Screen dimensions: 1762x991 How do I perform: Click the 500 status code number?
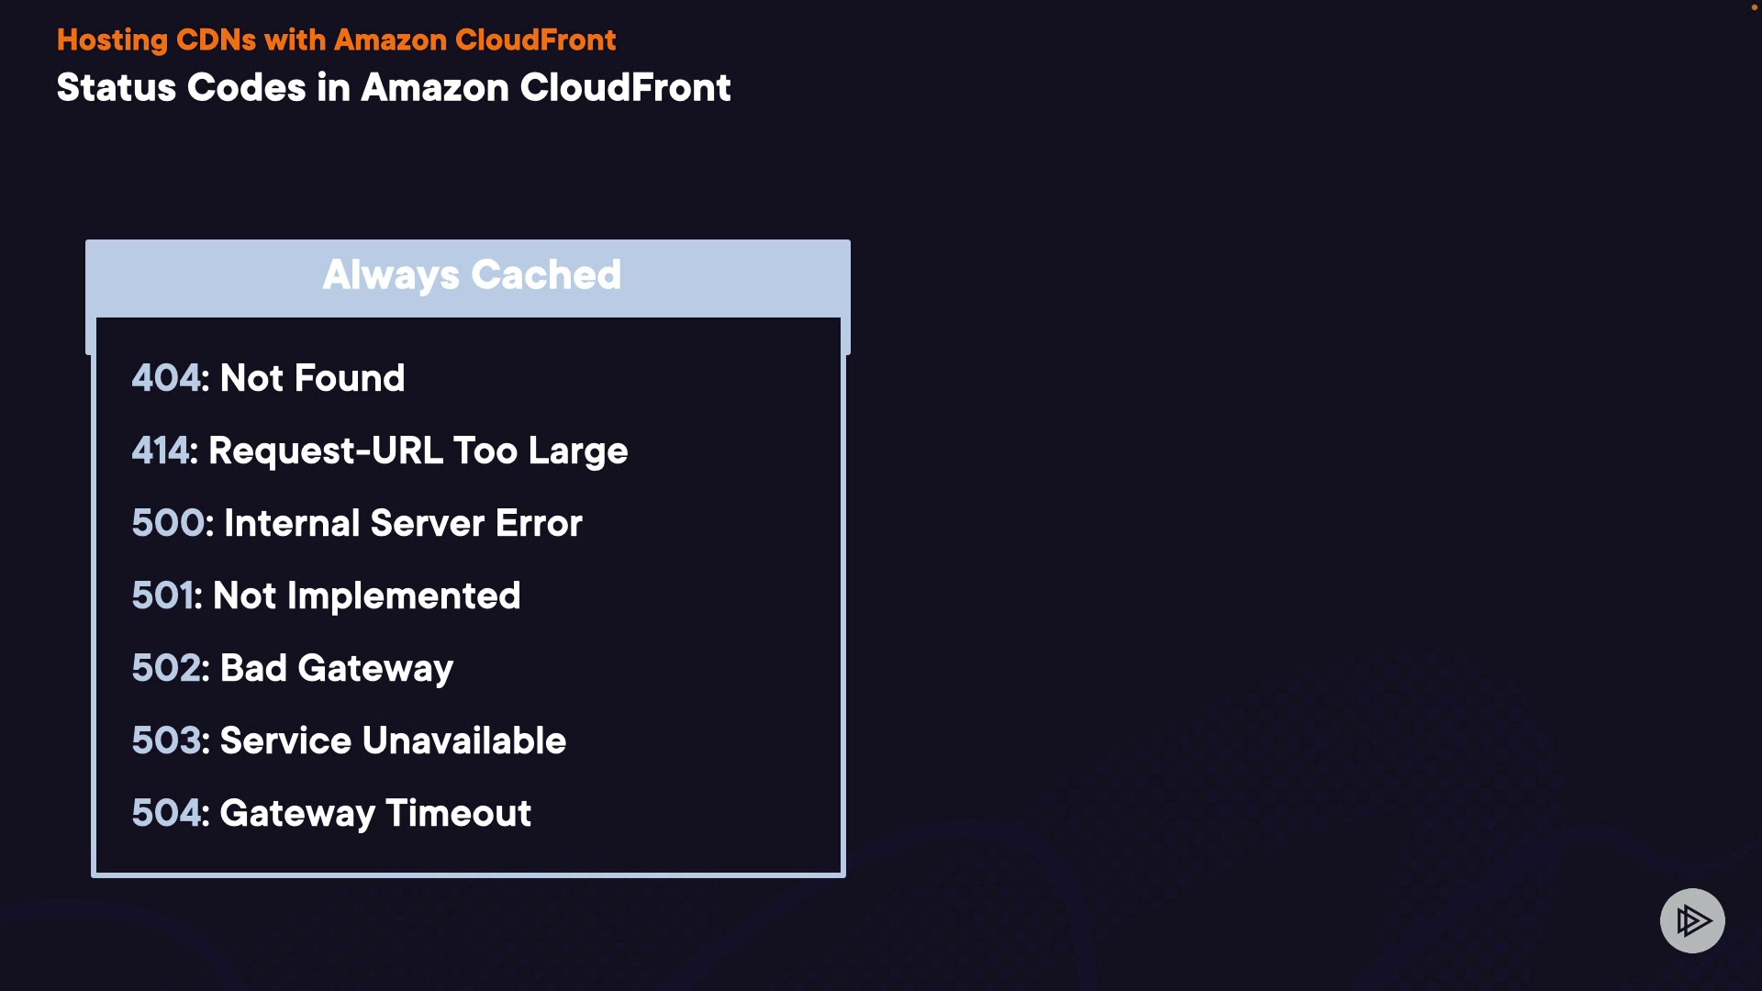(167, 523)
